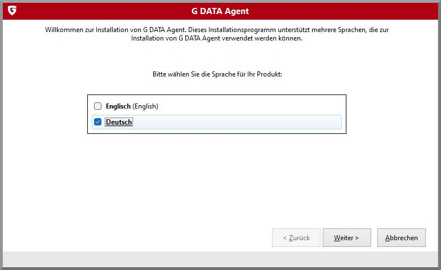Uncheck the Deutsch language checkbox
441x270 pixels.
[97, 121]
